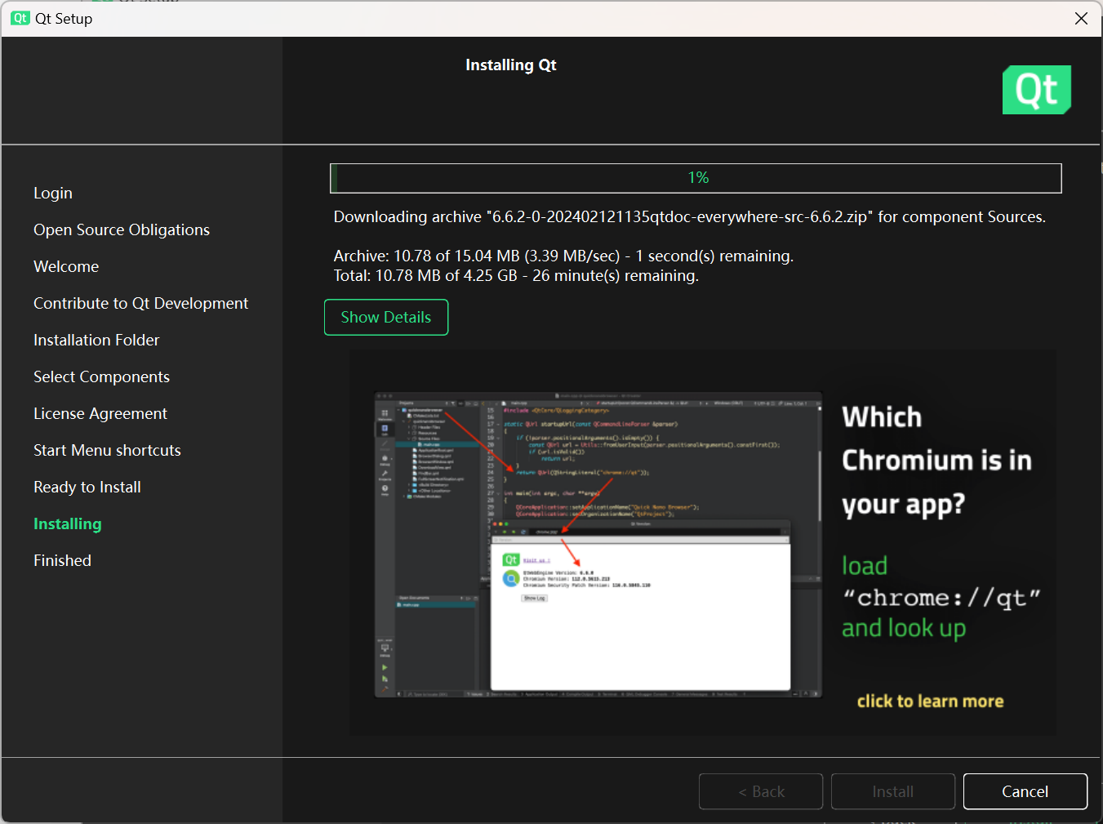
Task: Select the License Agreement step
Action: point(100,414)
